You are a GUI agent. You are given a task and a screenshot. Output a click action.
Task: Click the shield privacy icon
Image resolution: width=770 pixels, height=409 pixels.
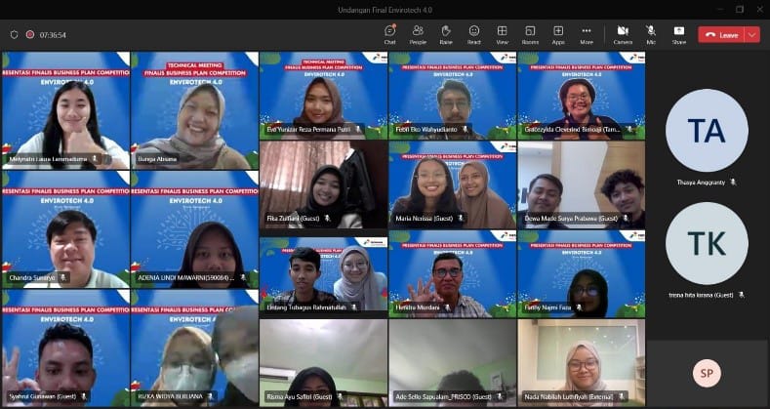point(14,34)
